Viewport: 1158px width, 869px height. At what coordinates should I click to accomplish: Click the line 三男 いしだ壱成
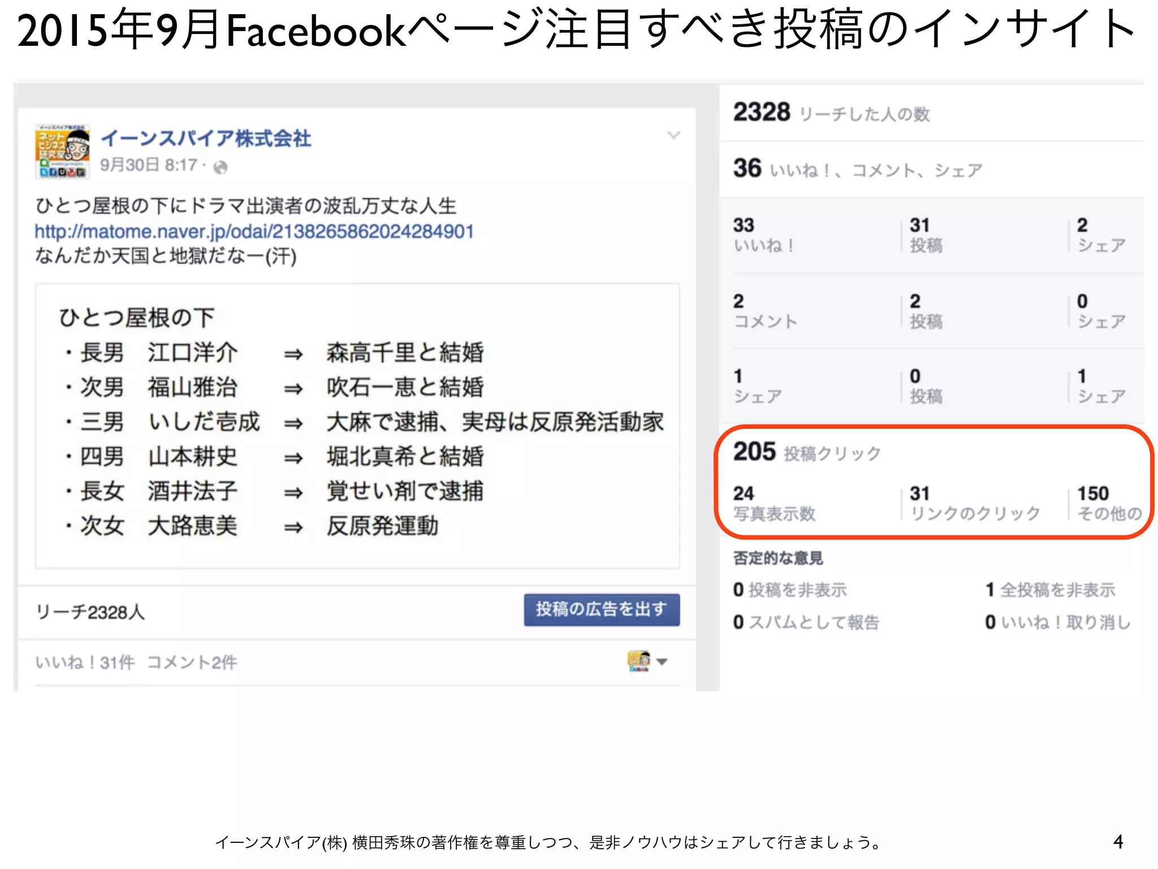[365, 422]
